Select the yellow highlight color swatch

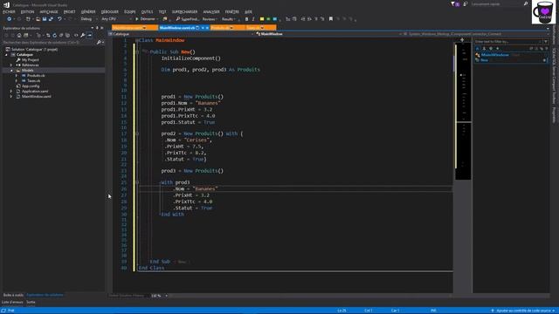262,19
